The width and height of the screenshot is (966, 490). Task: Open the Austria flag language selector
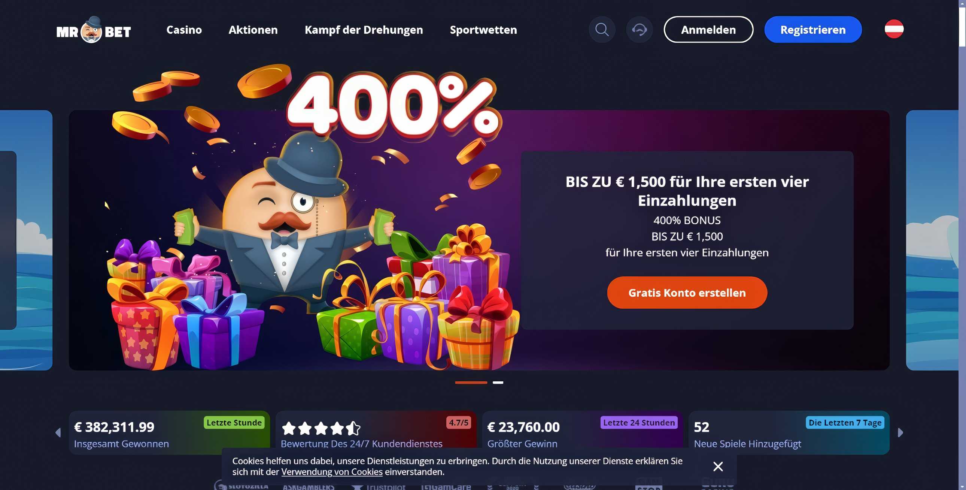point(894,29)
